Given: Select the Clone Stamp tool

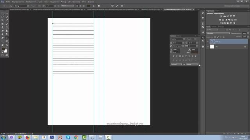Looking at the screenshot, I should point(2,27).
